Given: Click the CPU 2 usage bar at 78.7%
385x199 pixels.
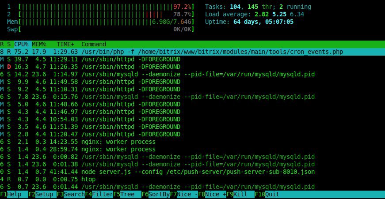Looking at the screenshot, I should click(101, 14).
